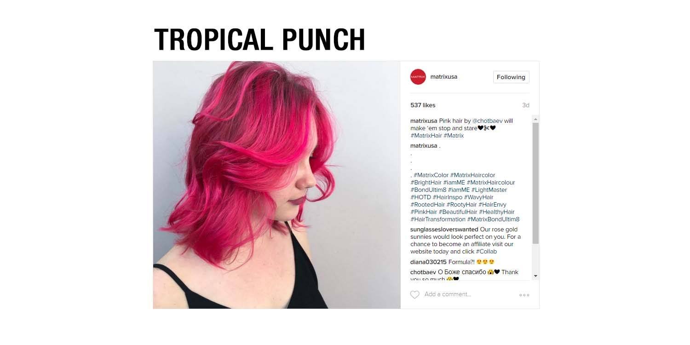Open the #PinkHair hashtag
690x345 pixels.
[x=424, y=212]
